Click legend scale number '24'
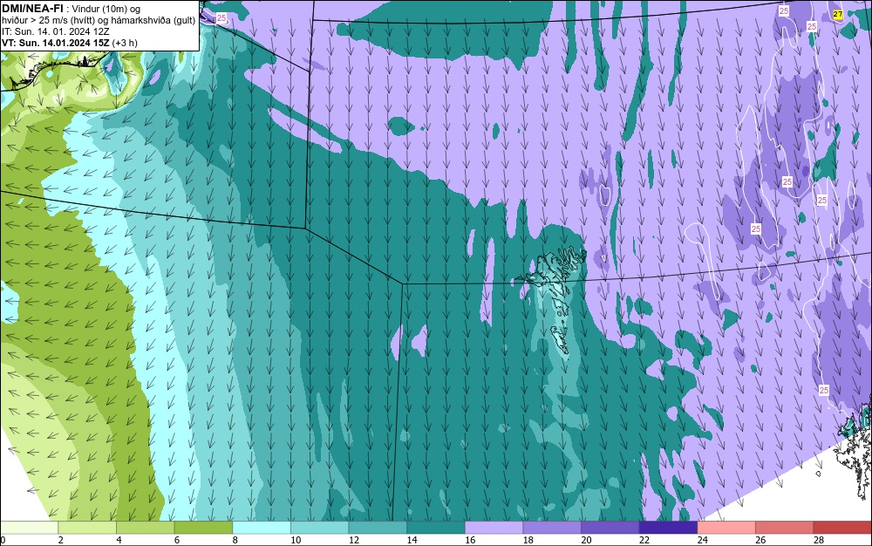 coord(702,540)
